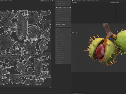Click the round icon beside the download arrow
Image resolution: width=126 pixels, height=94 pixels.
tap(52, 1)
